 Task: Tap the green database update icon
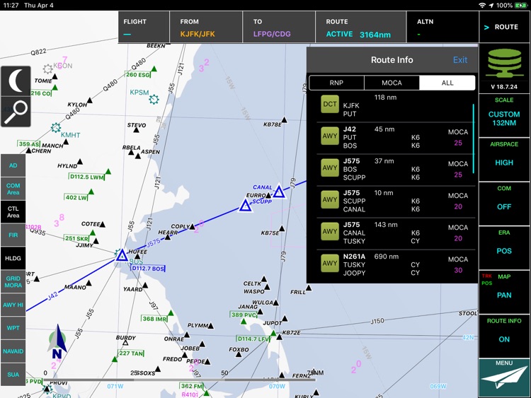pos(504,63)
